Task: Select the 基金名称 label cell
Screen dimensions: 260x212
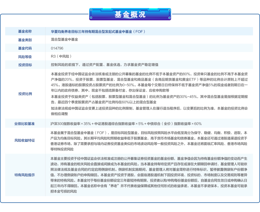Action: point(25,31)
